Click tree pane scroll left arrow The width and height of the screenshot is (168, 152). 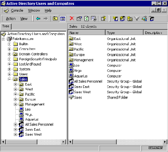pyautogui.click(x=3, y=142)
